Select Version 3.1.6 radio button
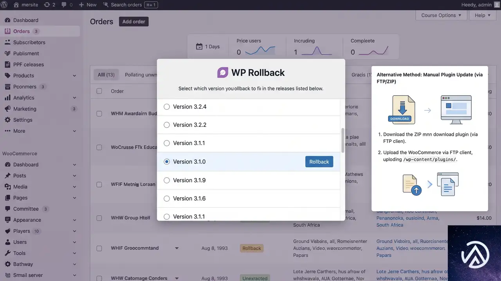The height and width of the screenshot is (281, 501). (x=167, y=198)
